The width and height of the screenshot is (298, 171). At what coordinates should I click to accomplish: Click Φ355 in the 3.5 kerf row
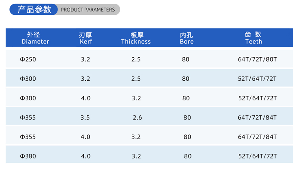[28, 117]
